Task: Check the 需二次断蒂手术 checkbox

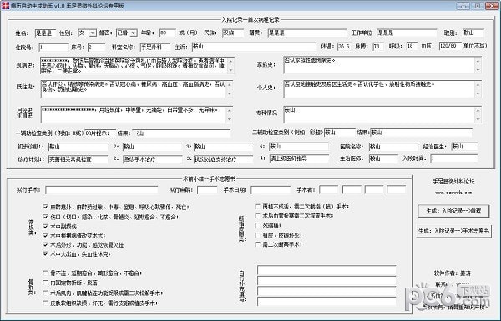Action: (x=257, y=244)
